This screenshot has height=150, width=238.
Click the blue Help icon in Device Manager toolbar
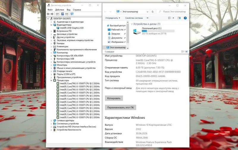click(62, 14)
